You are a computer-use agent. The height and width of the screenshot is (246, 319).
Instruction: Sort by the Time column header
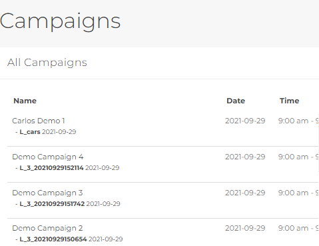coord(289,101)
